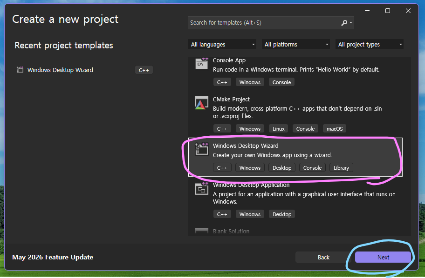Click the Next button
The image size is (425, 278).
pyautogui.click(x=383, y=257)
